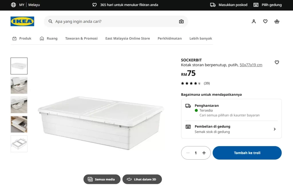Select the Perkhidmatan tab
The width and height of the screenshot is (293, 191).
[169, 38]
